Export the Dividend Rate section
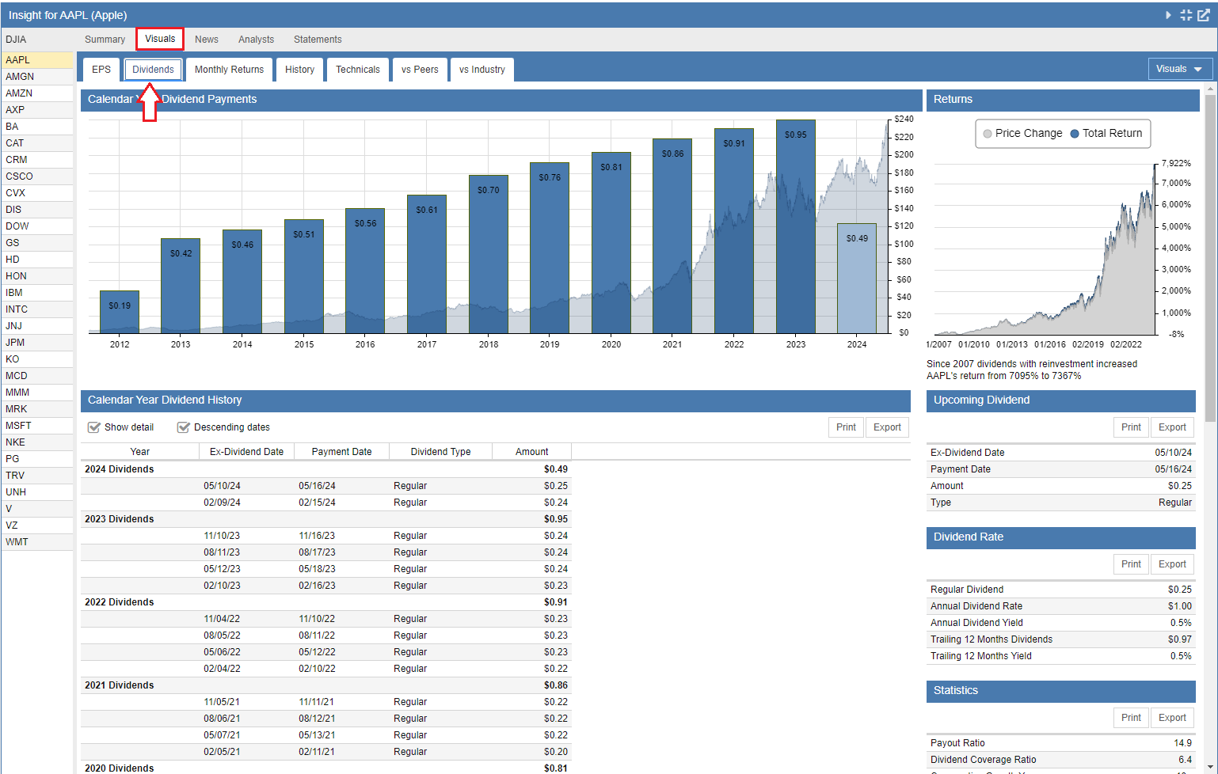Viewport: 1218px width, 774px height. (1172, 564)
